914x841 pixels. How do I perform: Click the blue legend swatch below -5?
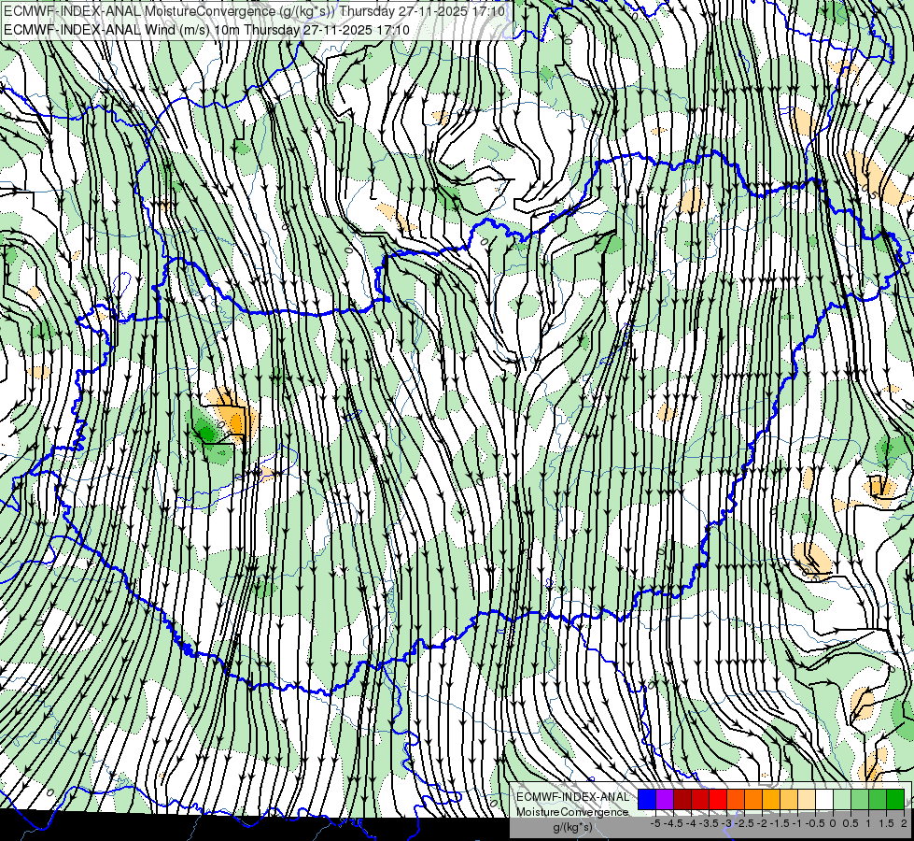click(647, 800)
